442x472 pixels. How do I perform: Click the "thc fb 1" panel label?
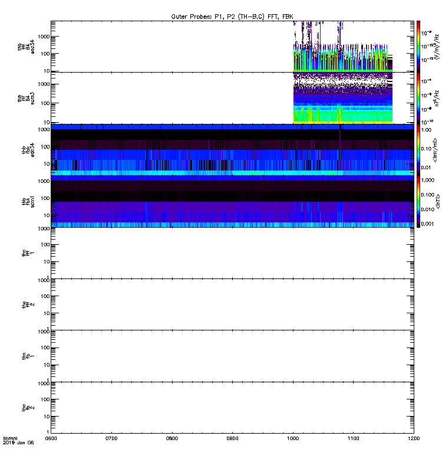(x=28, y=356)
